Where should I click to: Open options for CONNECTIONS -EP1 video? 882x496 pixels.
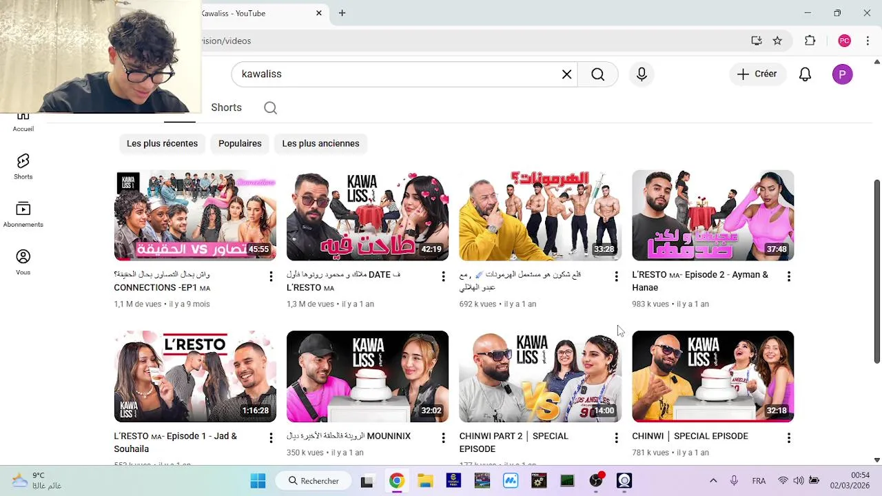pos(271,276)
